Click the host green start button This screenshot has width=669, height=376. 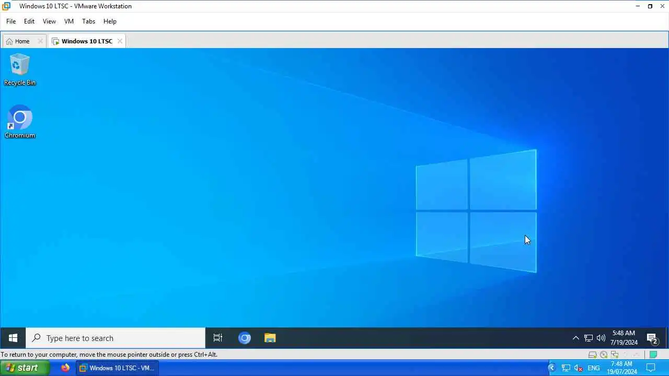[25, 368]
